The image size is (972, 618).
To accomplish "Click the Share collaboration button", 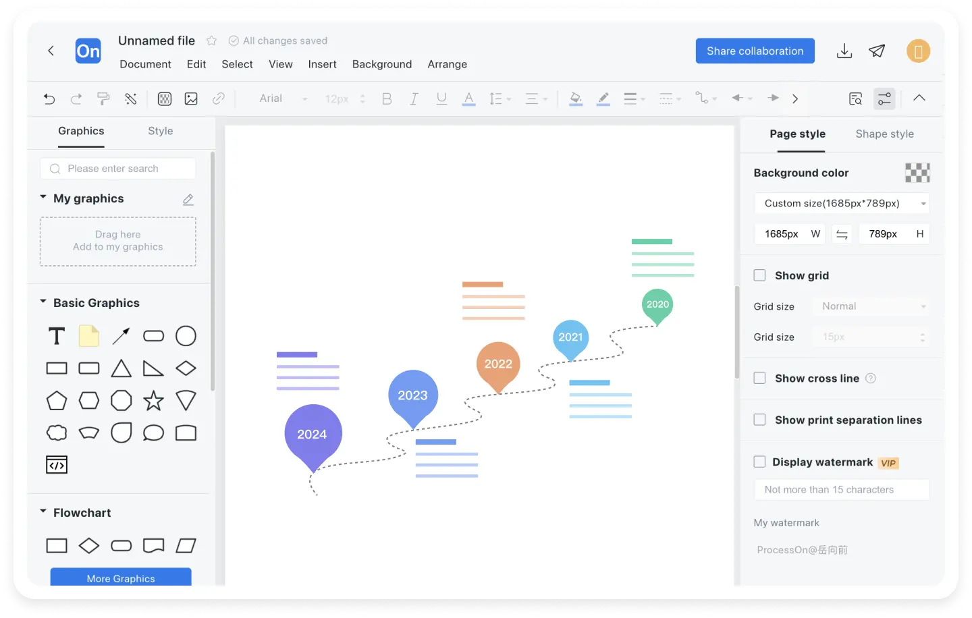I will click(755, 51).
